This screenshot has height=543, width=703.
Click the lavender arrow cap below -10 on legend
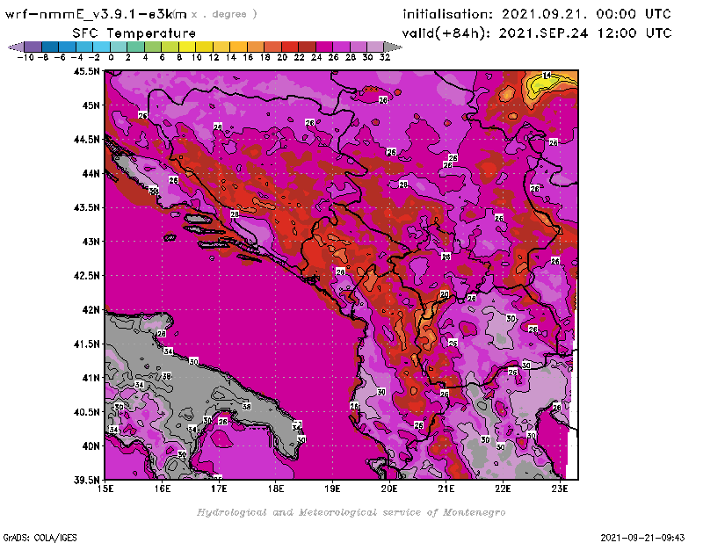click(x=16, y=47)
